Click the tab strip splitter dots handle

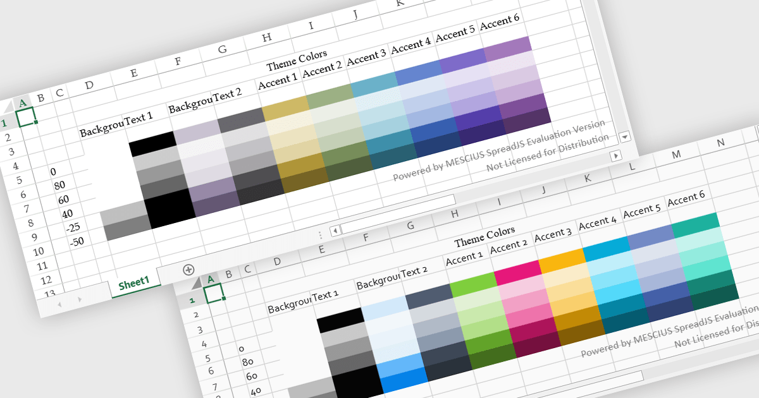pos(320,234)
